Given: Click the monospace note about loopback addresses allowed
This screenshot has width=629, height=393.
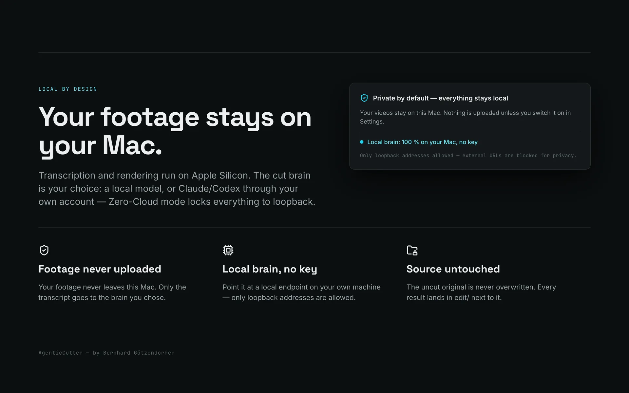Looking at the screenshot, I should click(468, 156).
